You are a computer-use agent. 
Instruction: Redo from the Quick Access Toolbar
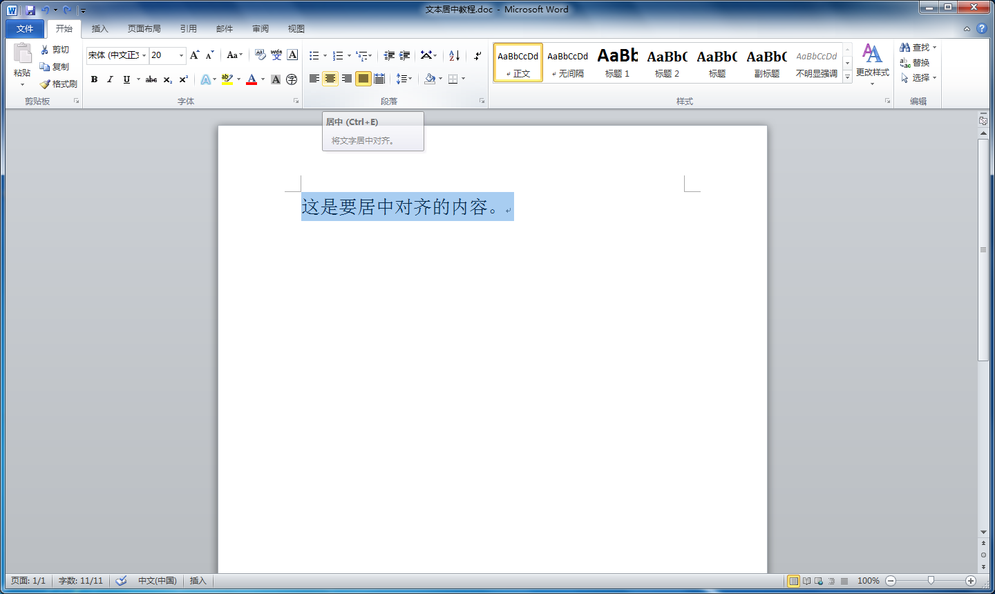67,10
